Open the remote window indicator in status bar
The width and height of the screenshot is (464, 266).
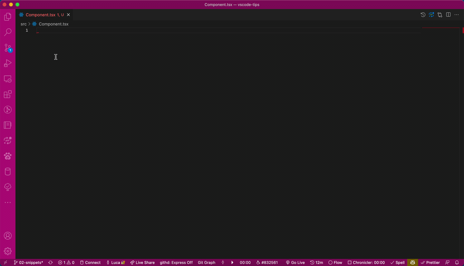(x=5, y=262)
